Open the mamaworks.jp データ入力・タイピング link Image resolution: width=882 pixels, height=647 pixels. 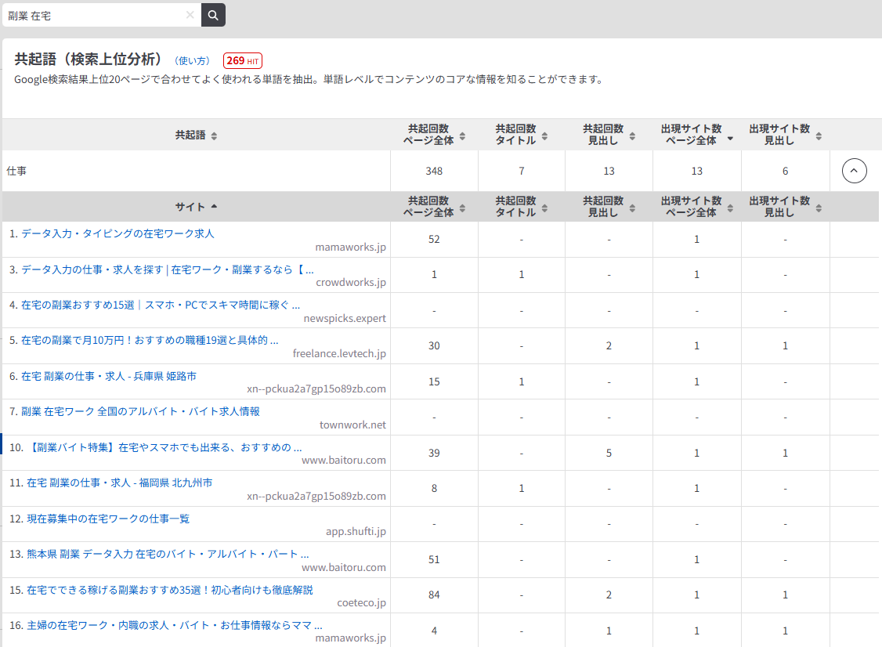(x=112, y=233)
